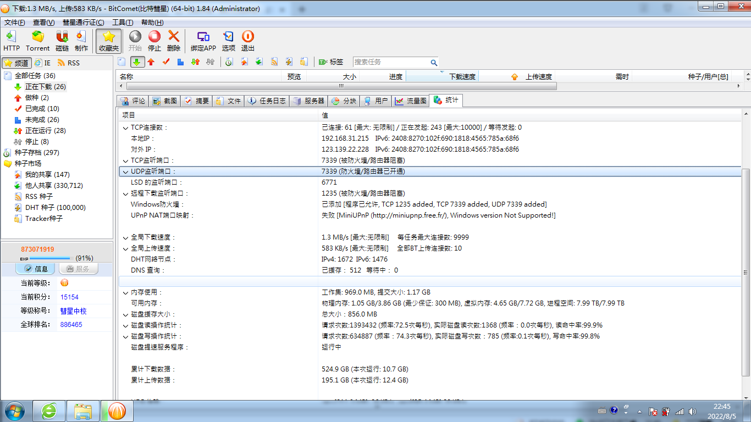The height and width of the screenshot is (422, 751).
Task: Collapse the 内存使用 section chevron
Action: pos(125,292)
